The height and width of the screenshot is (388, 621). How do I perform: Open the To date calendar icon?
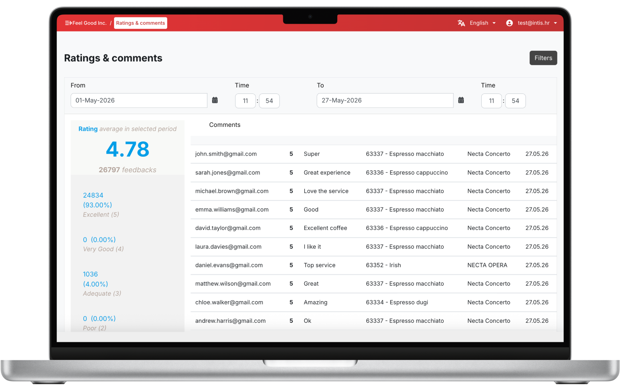(461, 100)
